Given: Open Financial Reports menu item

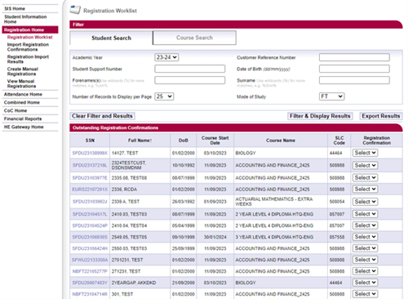Looking at the screenshot, I should (x=23, y=118).
